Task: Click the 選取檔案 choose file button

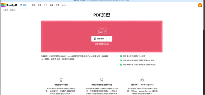Action: tap(99, 39)
